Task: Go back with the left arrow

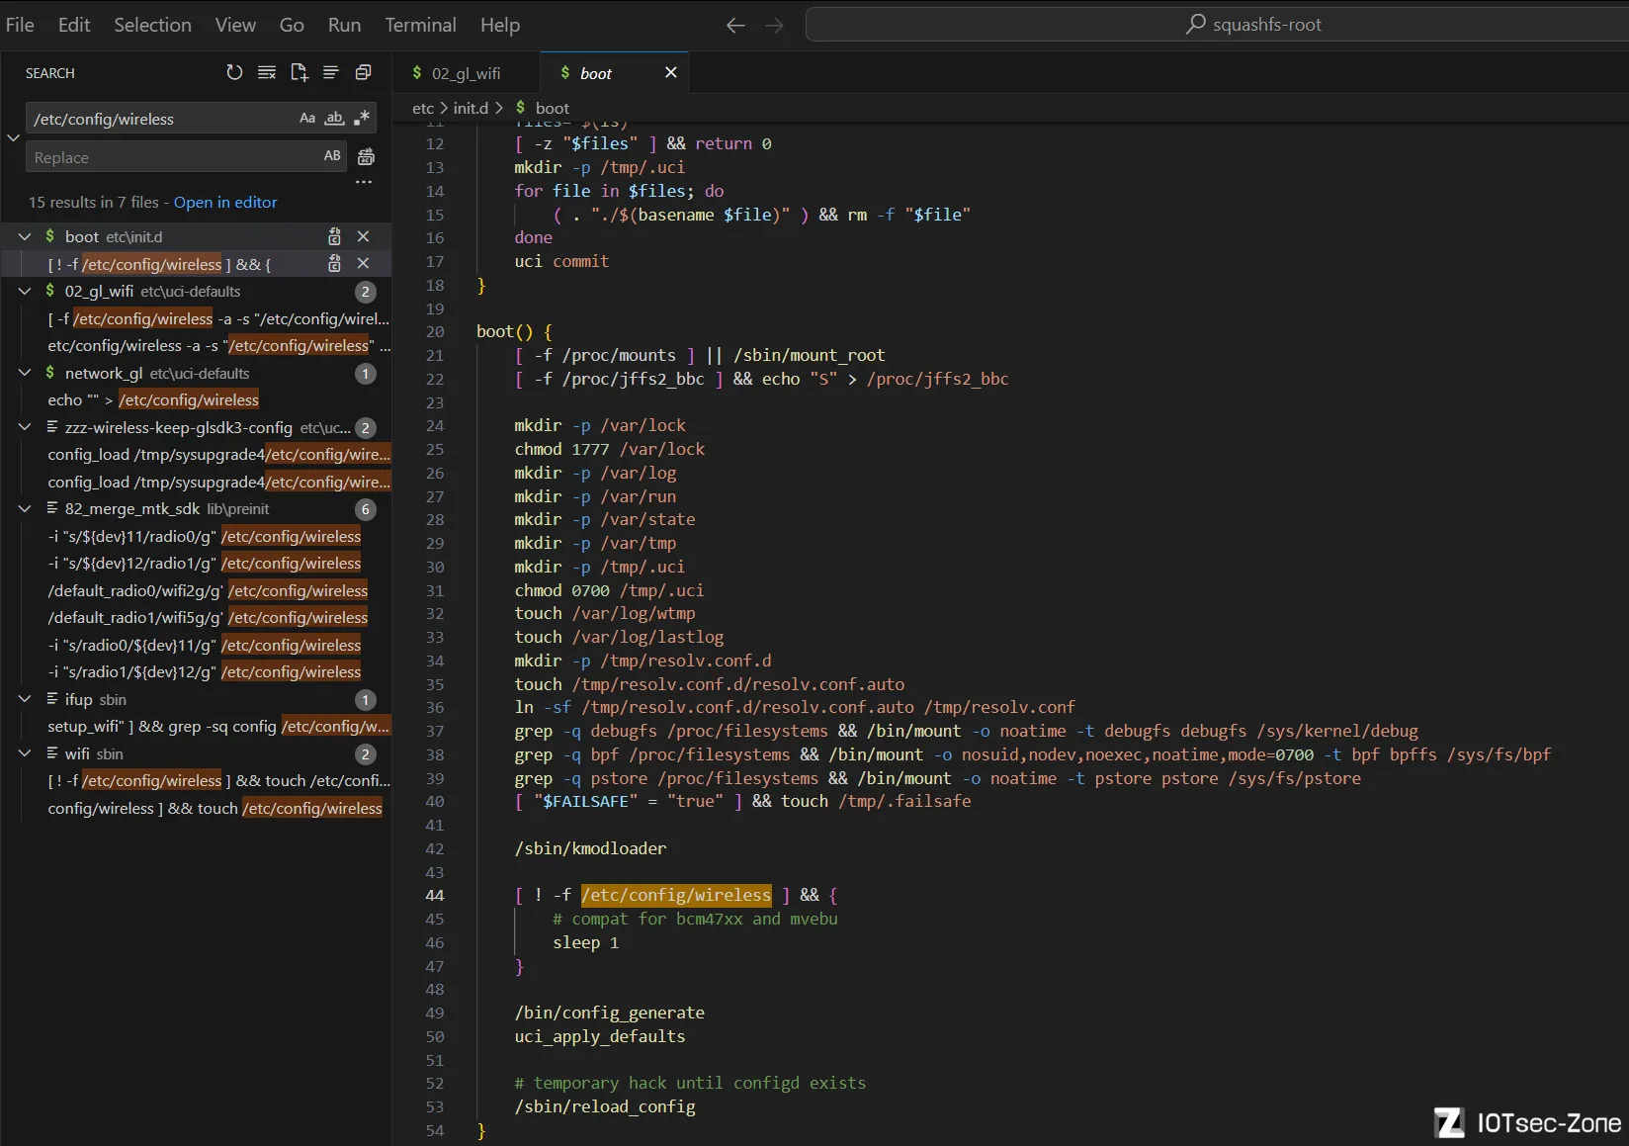Action: pyautogui.click(x=735, y=25)
